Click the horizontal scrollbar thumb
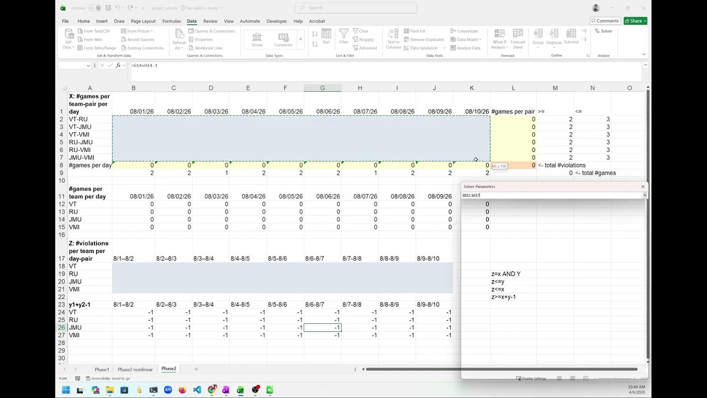 pos(502,369)
